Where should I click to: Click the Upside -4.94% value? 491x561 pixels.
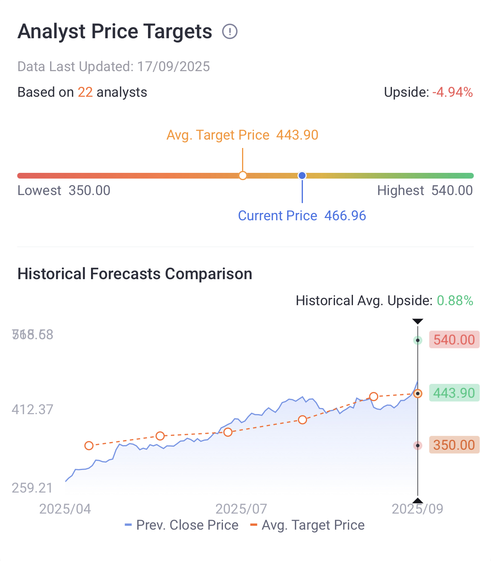tap(452, 92)
